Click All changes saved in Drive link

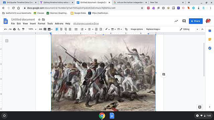[x=86, y=24]
